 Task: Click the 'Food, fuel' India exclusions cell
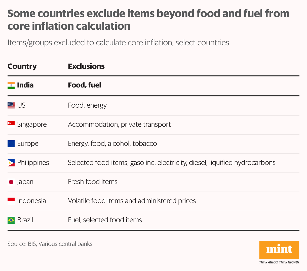click(x=85, y=85)
